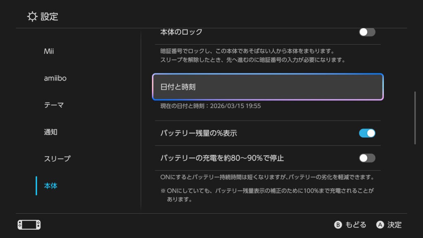Image resolution: width=423 pixels, height=238 pixels.
Task: Open amiibo settings category
Action: [x=55, y=78]
